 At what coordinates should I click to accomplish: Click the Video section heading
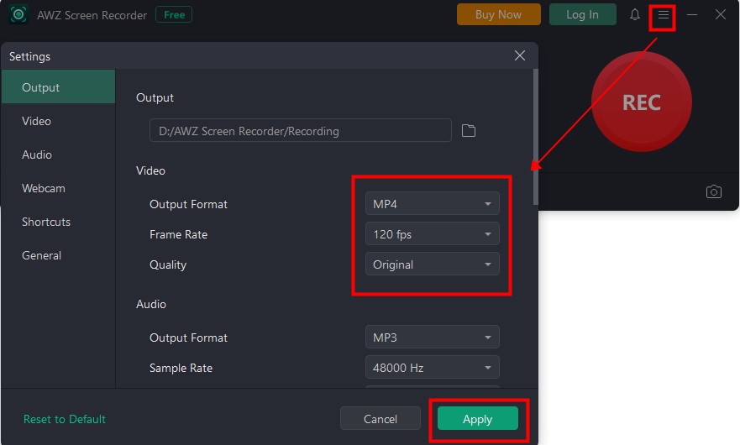pos(150,170)
